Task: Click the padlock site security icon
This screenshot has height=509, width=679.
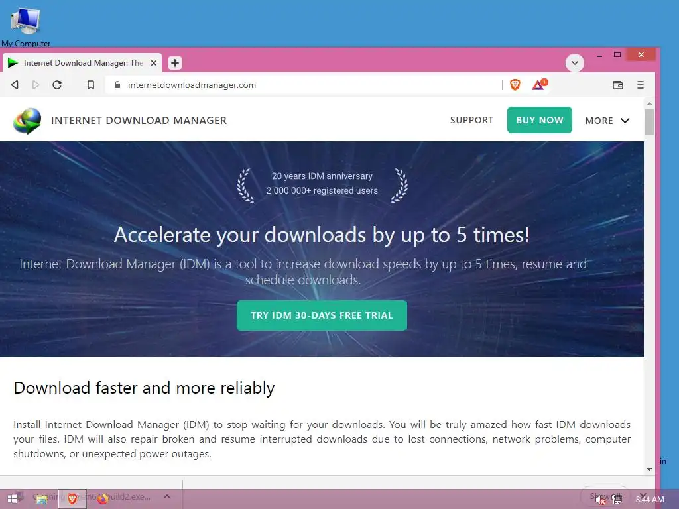Action: point(117,85)
